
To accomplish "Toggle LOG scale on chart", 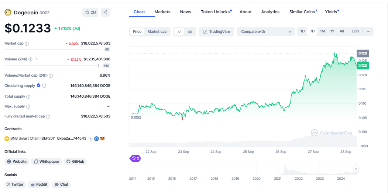I will click(x=356, y=31).
